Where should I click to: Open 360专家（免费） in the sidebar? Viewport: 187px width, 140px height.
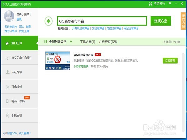point(20,58)
